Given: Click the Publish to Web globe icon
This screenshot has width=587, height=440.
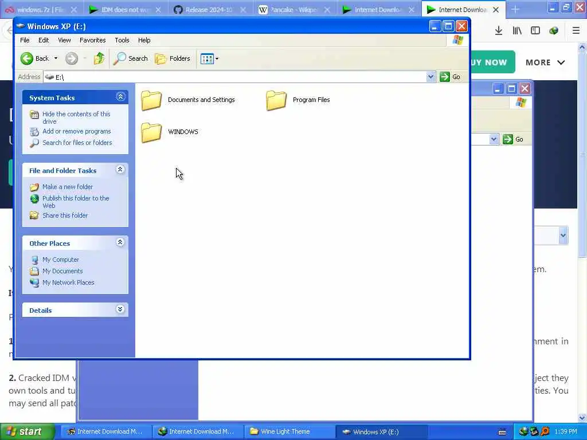Looking at the screenshot, I should (34, 199).
